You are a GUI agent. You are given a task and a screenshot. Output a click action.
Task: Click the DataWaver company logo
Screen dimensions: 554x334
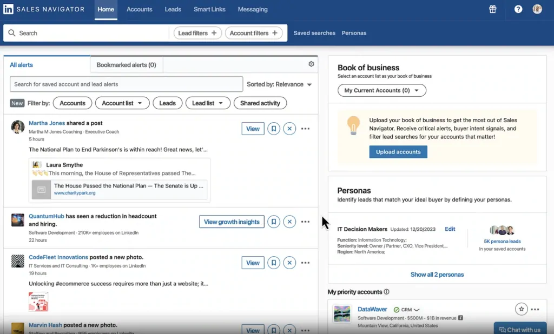(342, 313)
